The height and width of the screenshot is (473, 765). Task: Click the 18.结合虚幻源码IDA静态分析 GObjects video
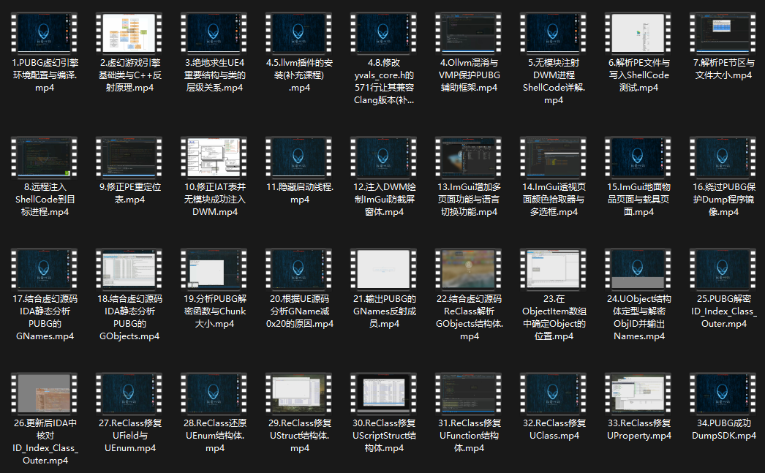pyautogui.click(x=129, y=270)
